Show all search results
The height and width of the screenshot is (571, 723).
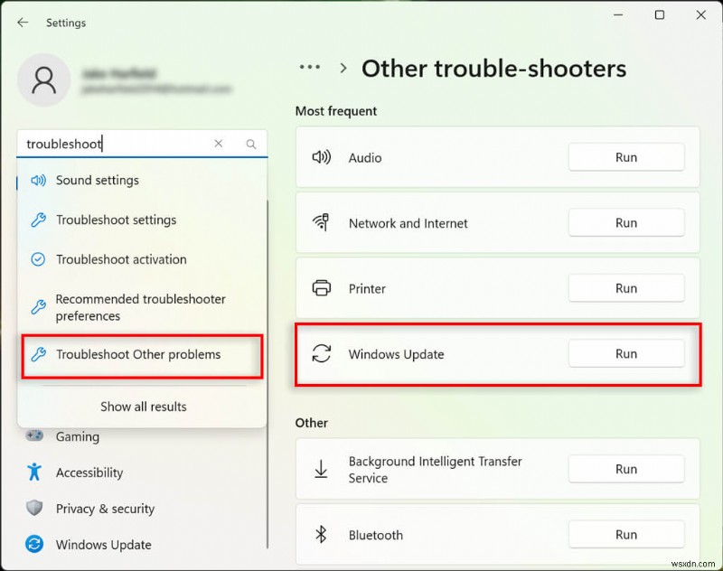[144, 407]
